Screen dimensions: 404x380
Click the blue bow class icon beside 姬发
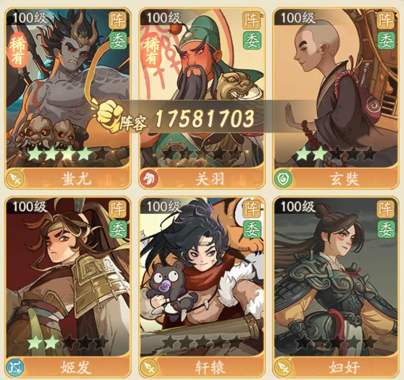[x=15, y=367]
